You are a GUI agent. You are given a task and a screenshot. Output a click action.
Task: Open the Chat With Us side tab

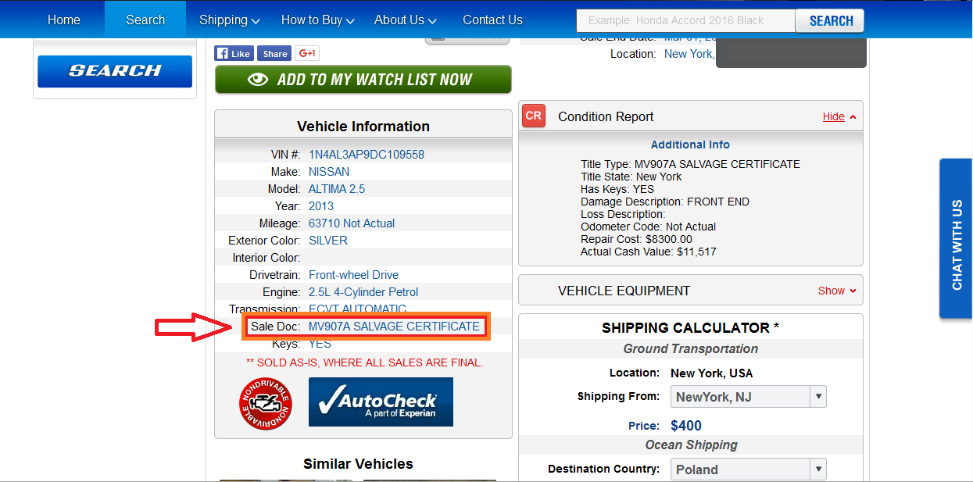(x=957, y=238)
